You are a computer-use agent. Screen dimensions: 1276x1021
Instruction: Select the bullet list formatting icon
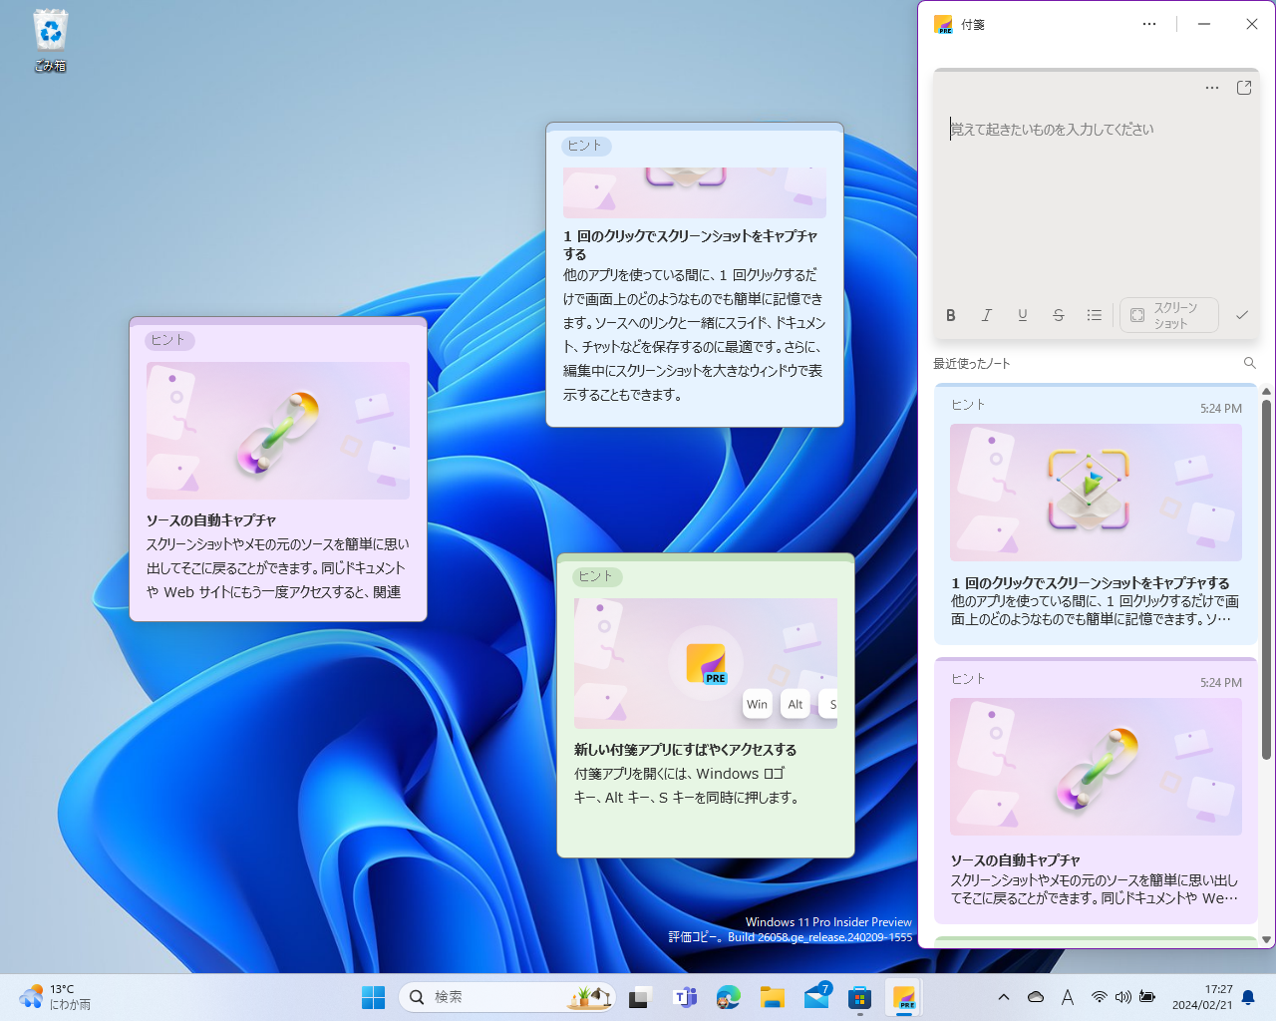(1094, 315)
